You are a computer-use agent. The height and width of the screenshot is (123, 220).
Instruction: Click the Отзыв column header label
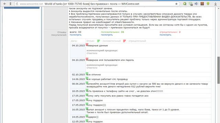pyautogui.click(x=90, y=41)
